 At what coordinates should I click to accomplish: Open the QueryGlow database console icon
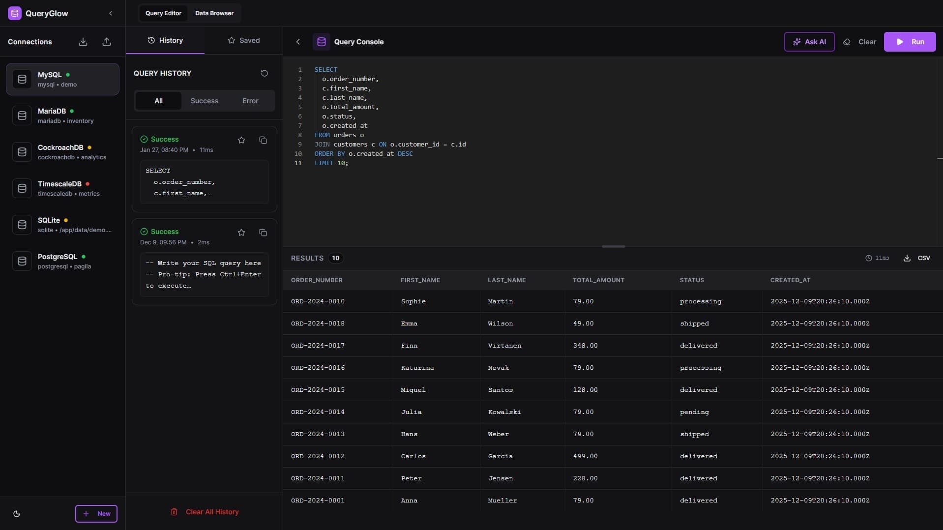point(15,13)
